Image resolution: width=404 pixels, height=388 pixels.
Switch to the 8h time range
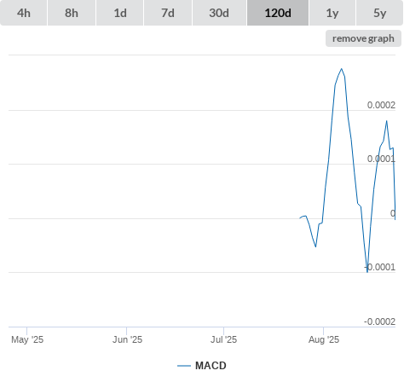coord(72,13)
